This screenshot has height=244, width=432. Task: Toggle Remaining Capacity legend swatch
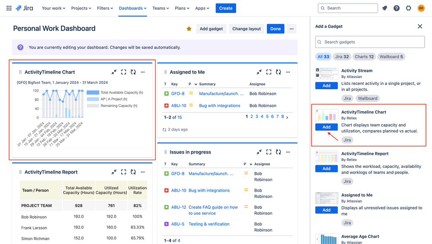click(x=93, y=106)
